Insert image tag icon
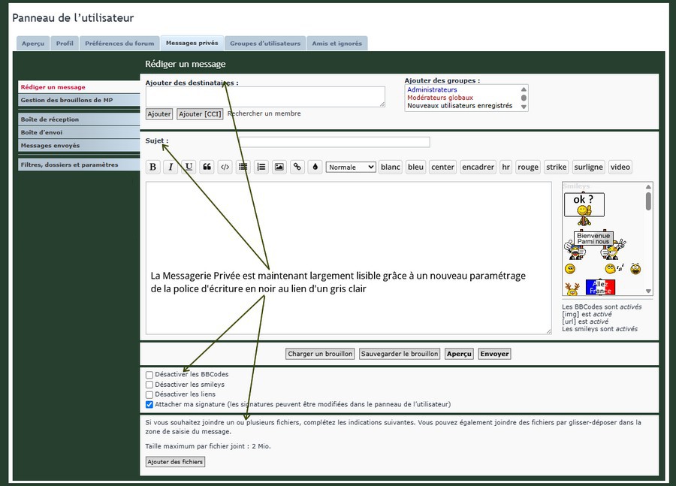Image resolution: width=676 pixels, height=486 pixels. click(x=279, y=167)
